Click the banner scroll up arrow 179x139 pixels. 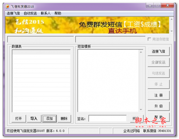(x=172, y=19)
